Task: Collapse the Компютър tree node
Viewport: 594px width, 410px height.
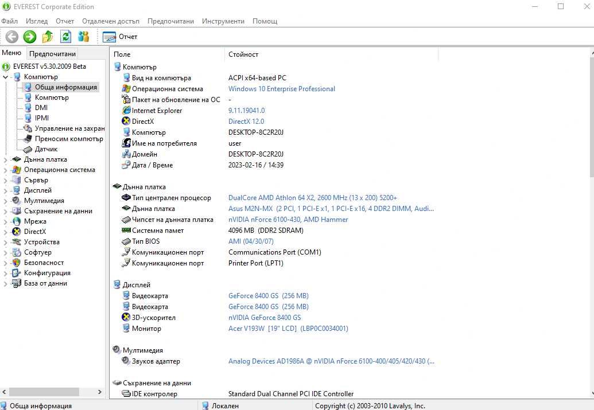Action: [x=5, y=77]
